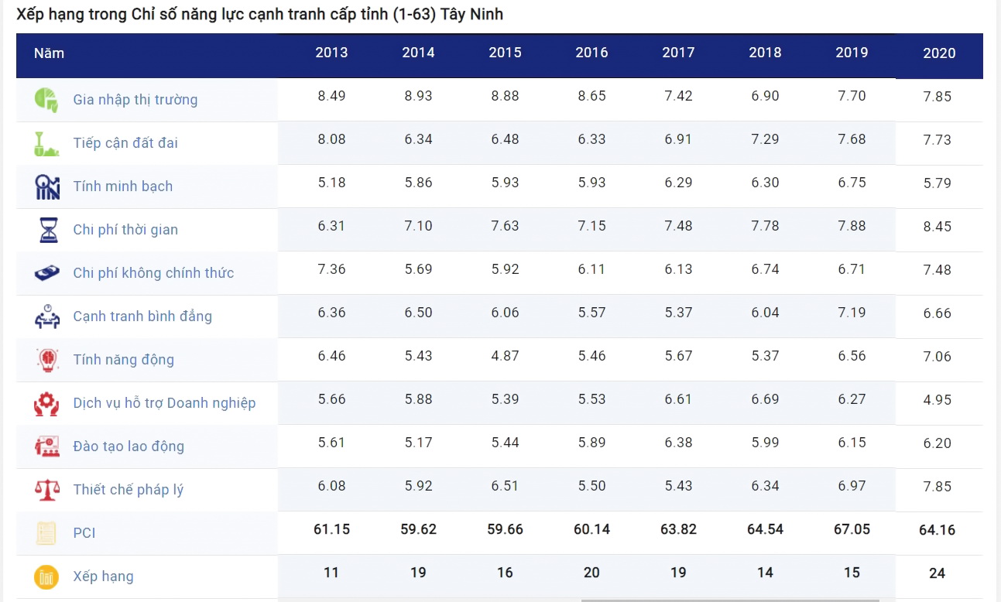Click the lightbulb icon for Tính năng động
The width and height of the screenshot is (1001, 602).
[x=46, y=360]
